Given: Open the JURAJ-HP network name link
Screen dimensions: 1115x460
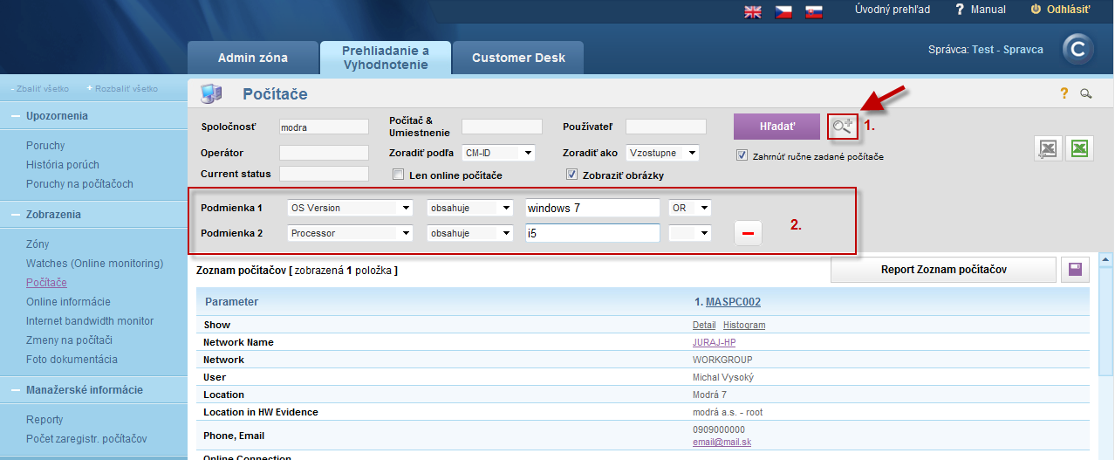Looking at the screenshot, I should coord(714,342).
